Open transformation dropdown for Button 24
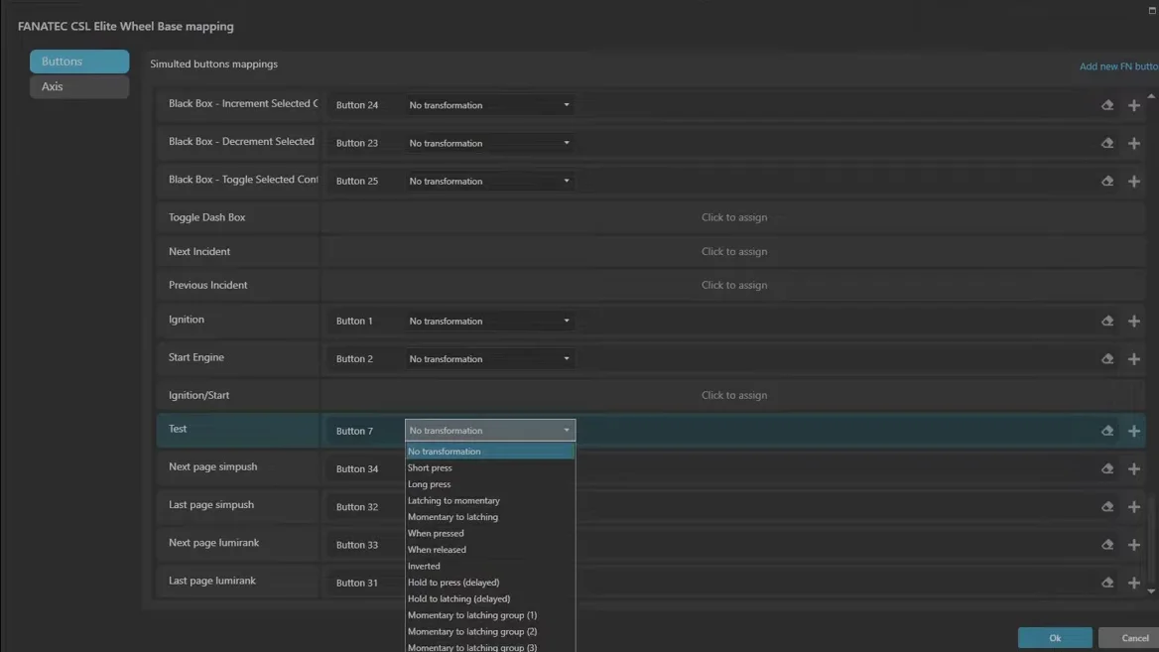Screen dimensions: 1159x652 [x=489, y=105]
